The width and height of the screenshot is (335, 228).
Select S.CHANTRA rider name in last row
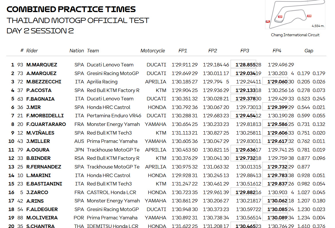point(40,226)
